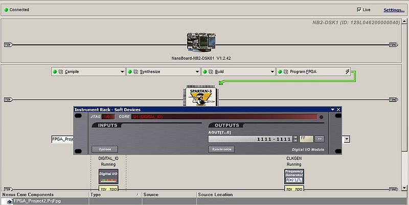This screenshot has height=205, width=409.
Task: Click the FF hex value field
Action: 306,138
